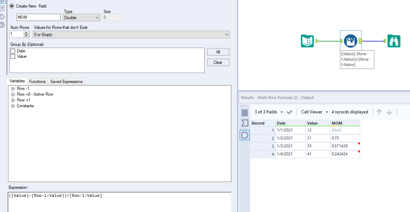Select the Browse tool on canvas
This screenshot has height=212, width=410.
point(394,41)
